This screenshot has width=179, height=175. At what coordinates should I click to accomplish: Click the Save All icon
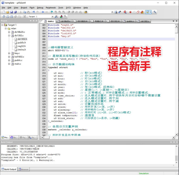click(16, 12)
